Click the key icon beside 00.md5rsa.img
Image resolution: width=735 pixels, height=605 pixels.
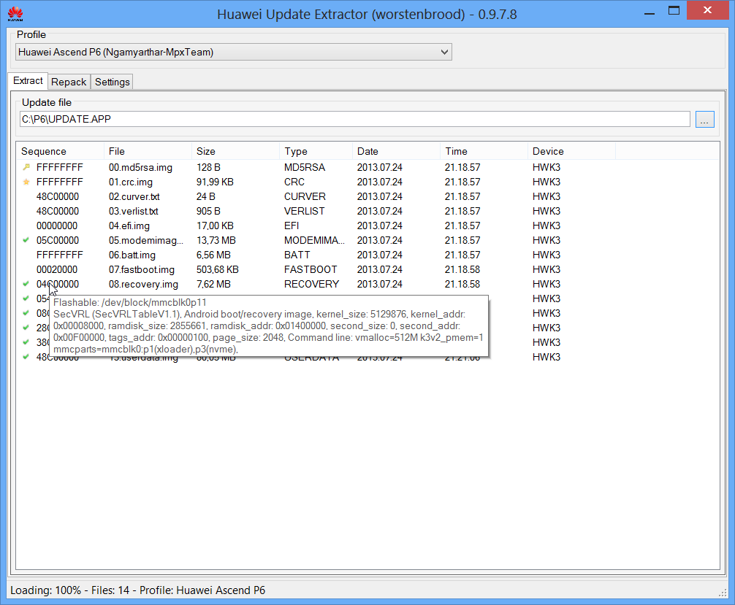pyautogui.click(x=26, y=167)
